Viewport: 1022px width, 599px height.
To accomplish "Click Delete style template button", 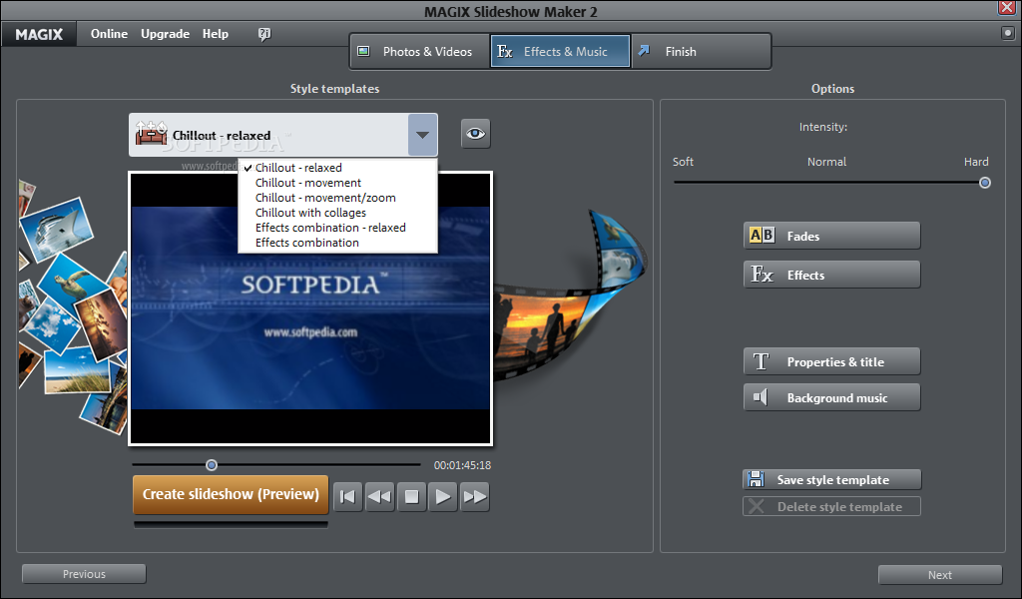I will [831, 506].
